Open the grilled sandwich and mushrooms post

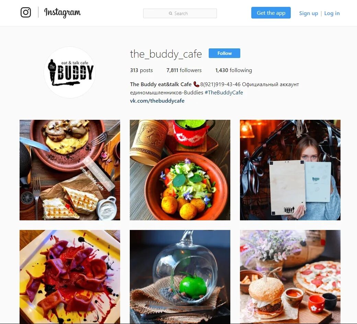tap(70, 170)
